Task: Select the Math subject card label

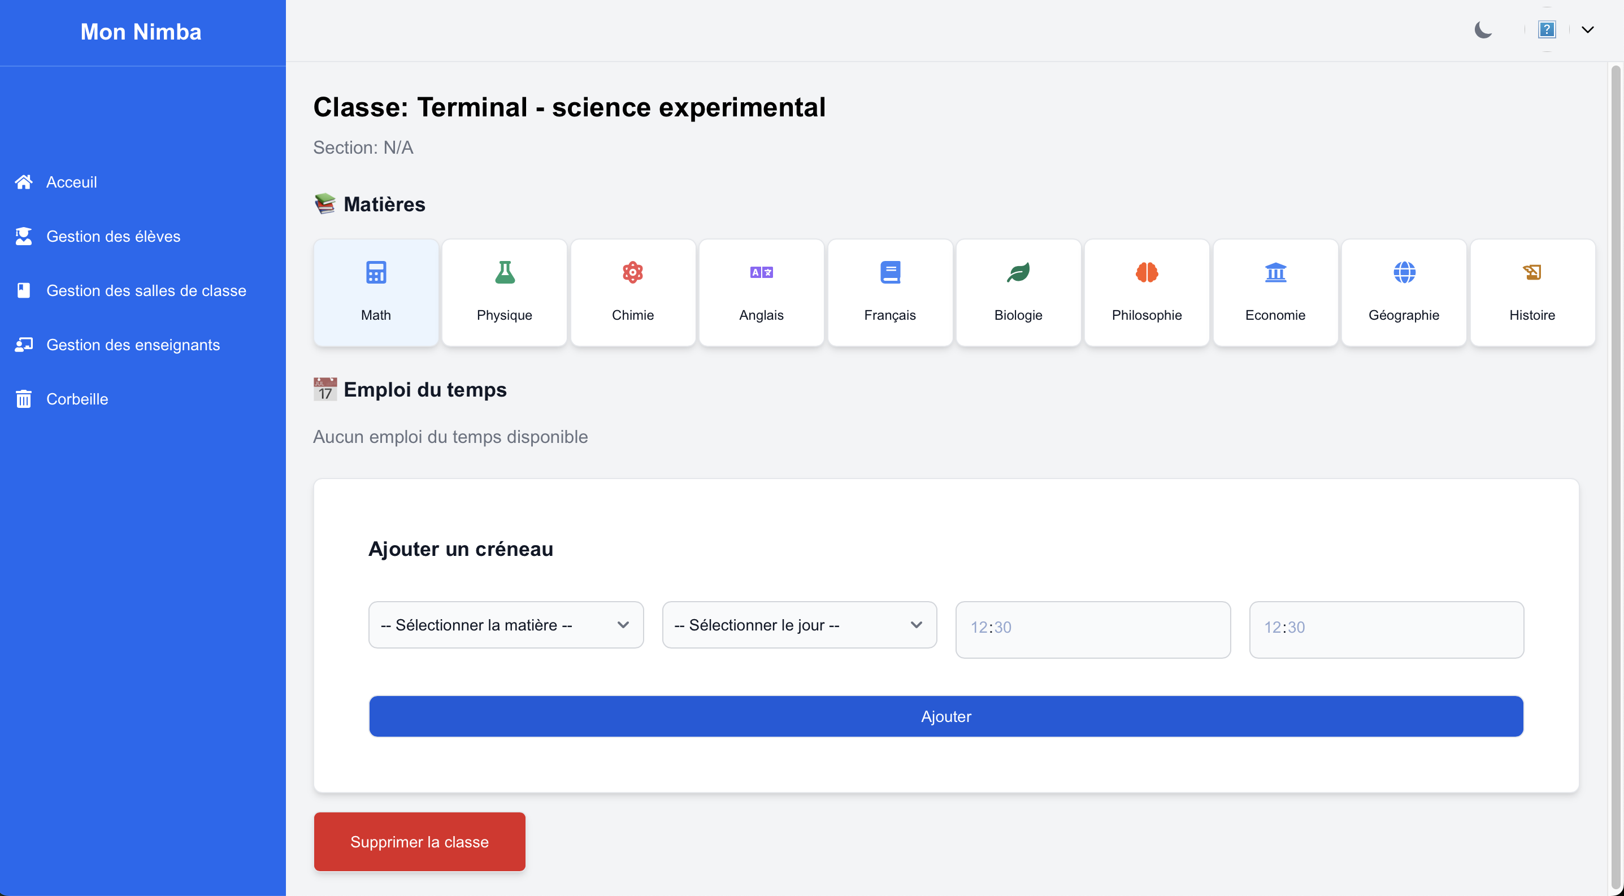Action: [376, 315]
